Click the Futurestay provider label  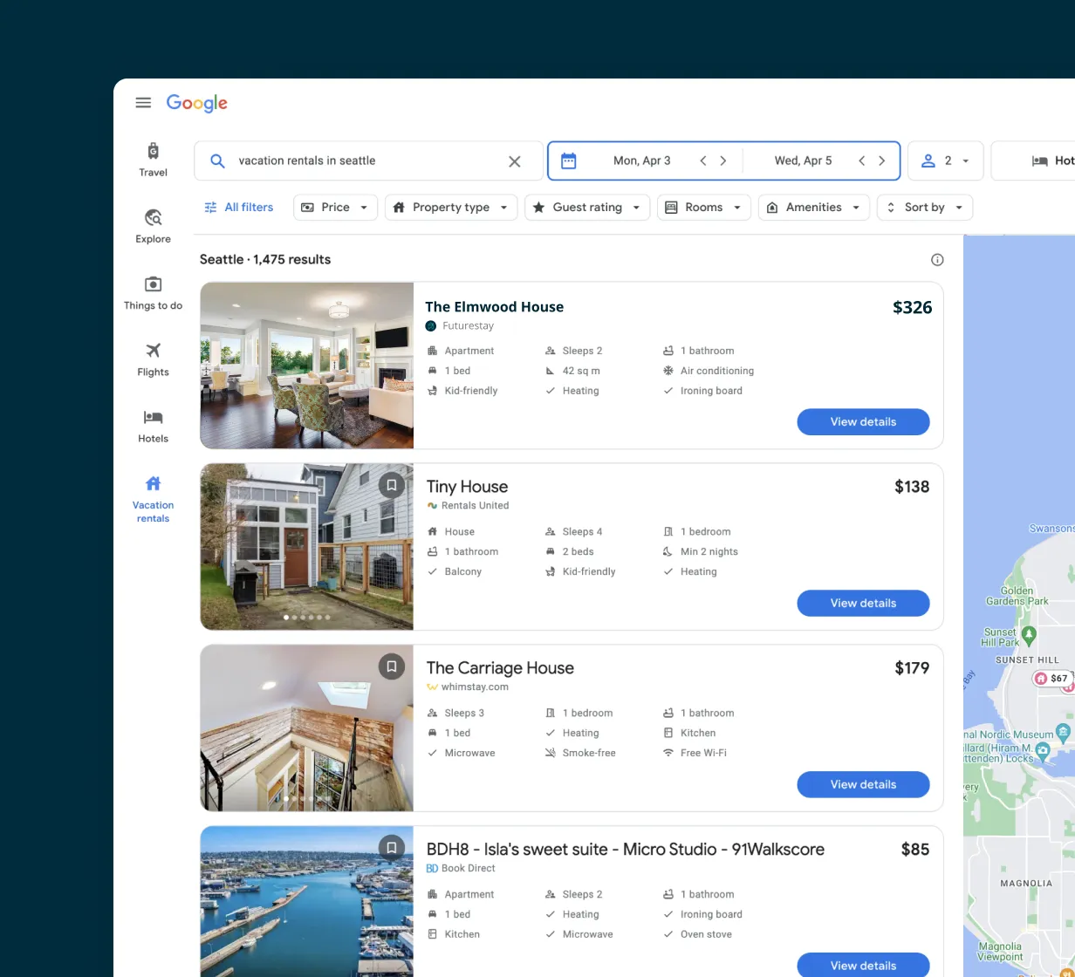[x=460, y=326]
